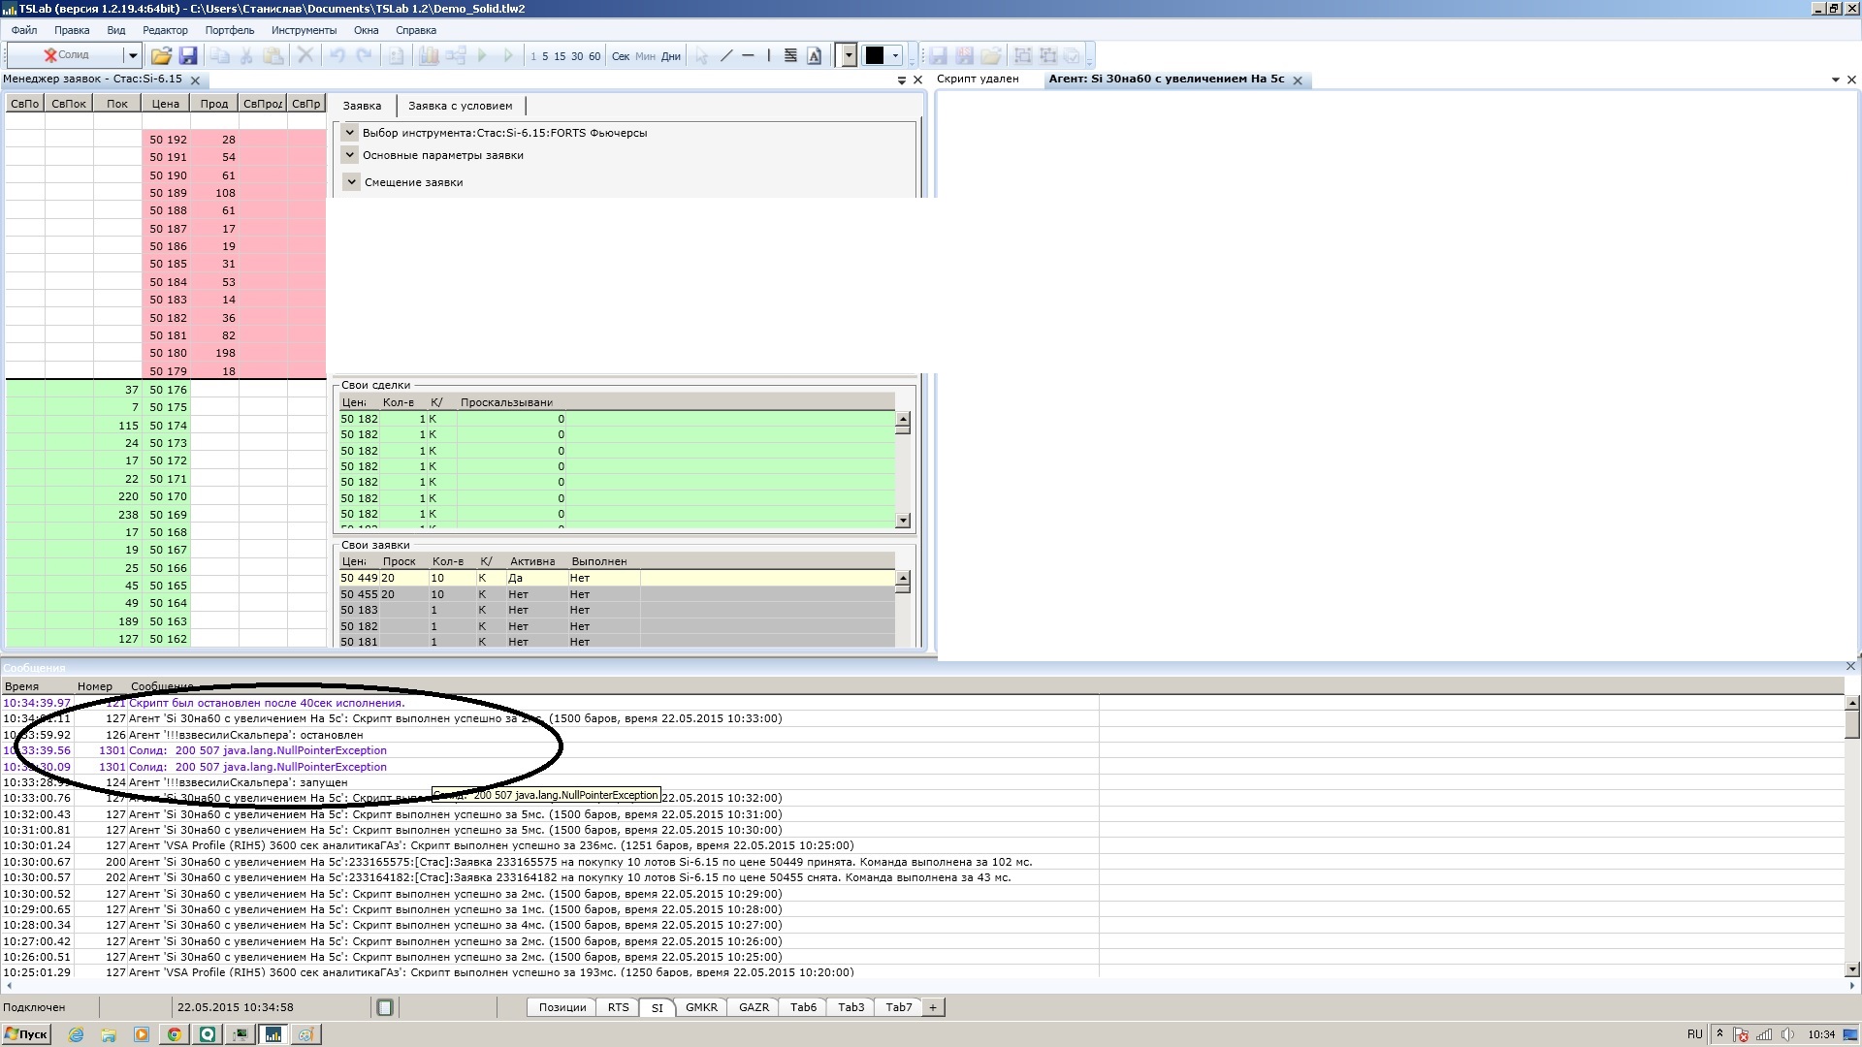Click the parallel lines channel tool icon
This screenshot has height=1047, width=1862.
(790, 56)
